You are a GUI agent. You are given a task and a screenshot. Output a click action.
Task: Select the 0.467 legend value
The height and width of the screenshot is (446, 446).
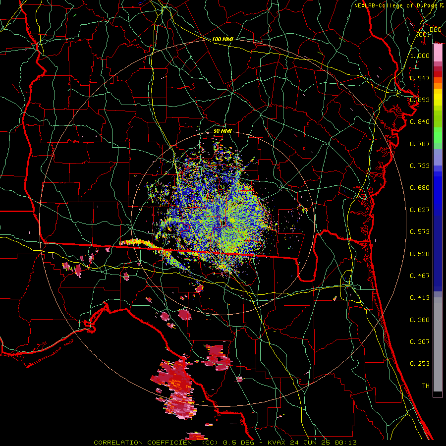pos(420,276)
